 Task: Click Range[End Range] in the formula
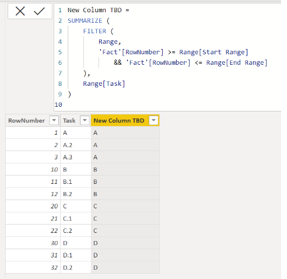point(237,62)
